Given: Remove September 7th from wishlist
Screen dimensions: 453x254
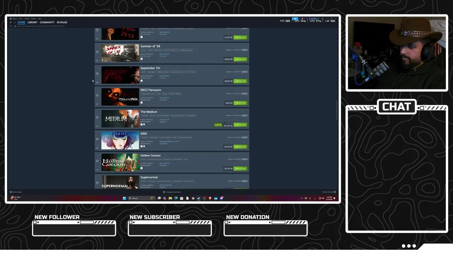Looking at the screenshot, I should pyautogui.click(x=245, y=72).
